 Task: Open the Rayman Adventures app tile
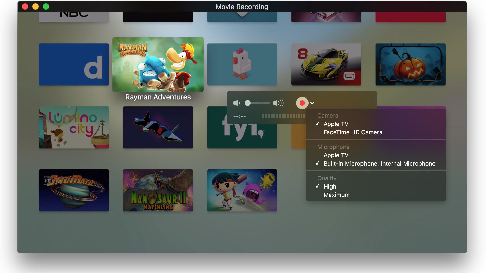tap(158, 64)
